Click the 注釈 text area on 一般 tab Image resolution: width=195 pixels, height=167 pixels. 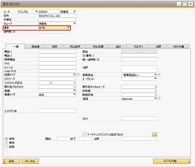point(139,69)
